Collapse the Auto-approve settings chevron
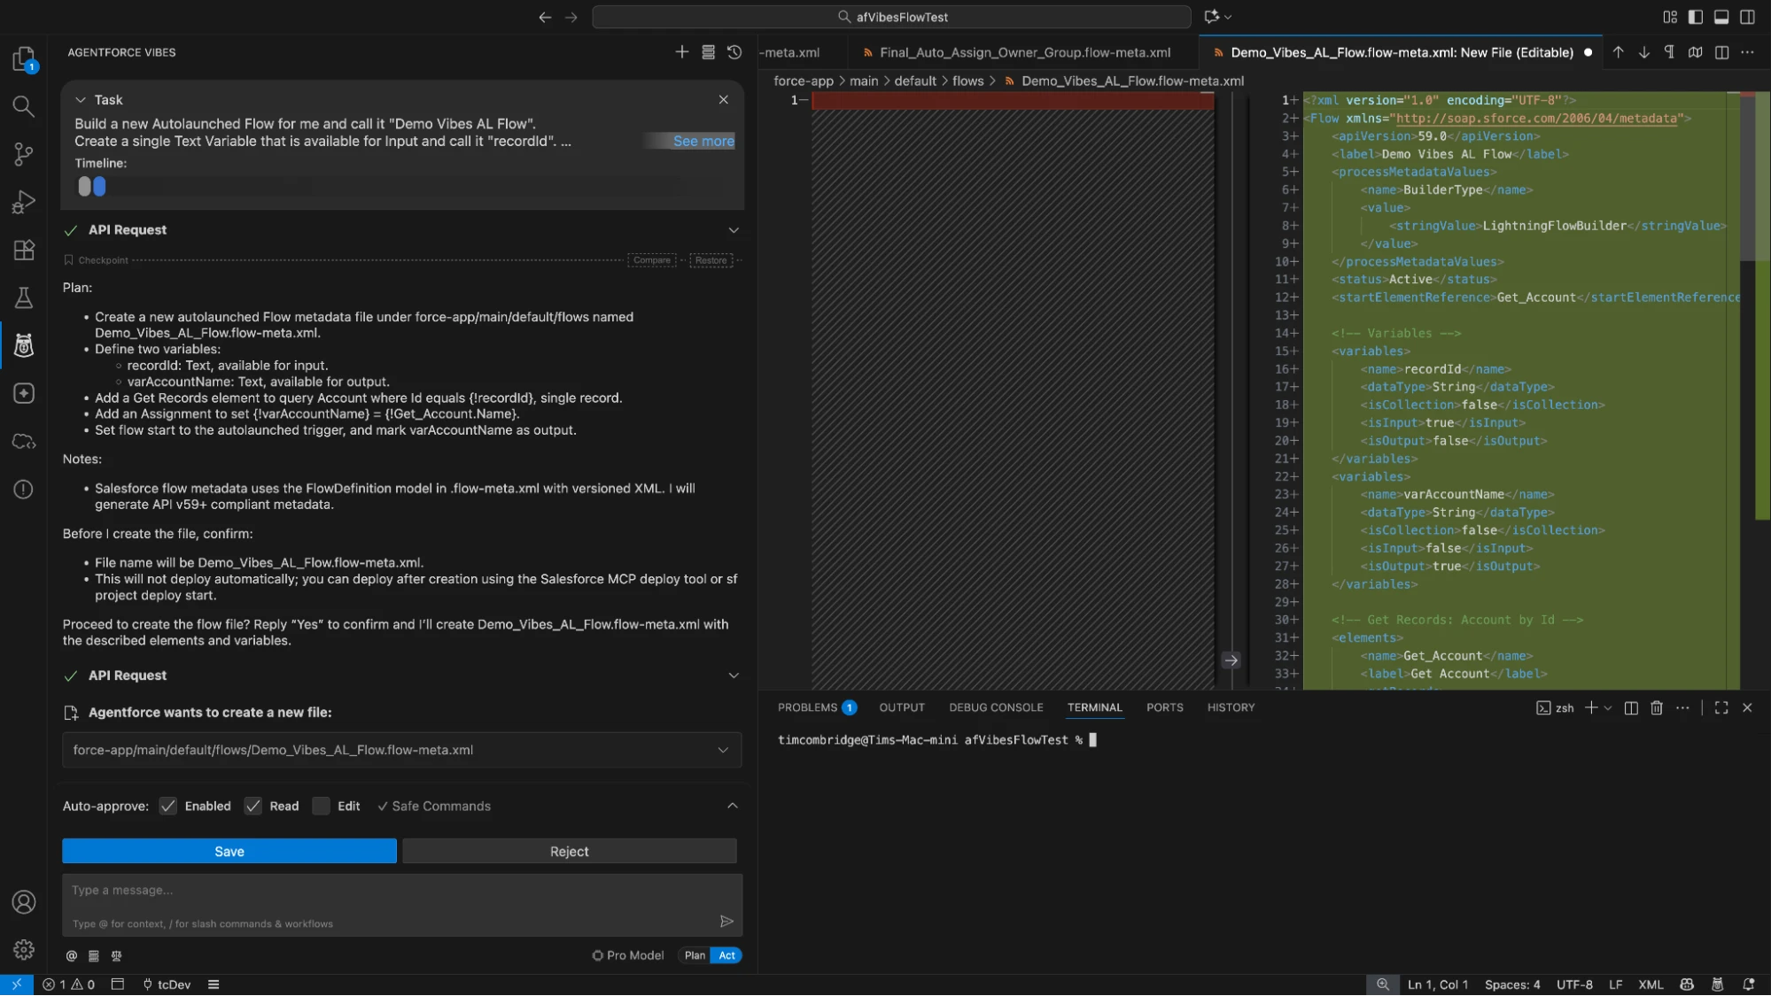 (732, 806)
